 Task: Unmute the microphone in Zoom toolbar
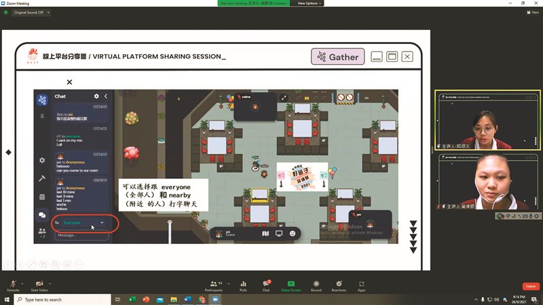coord(13,285)
